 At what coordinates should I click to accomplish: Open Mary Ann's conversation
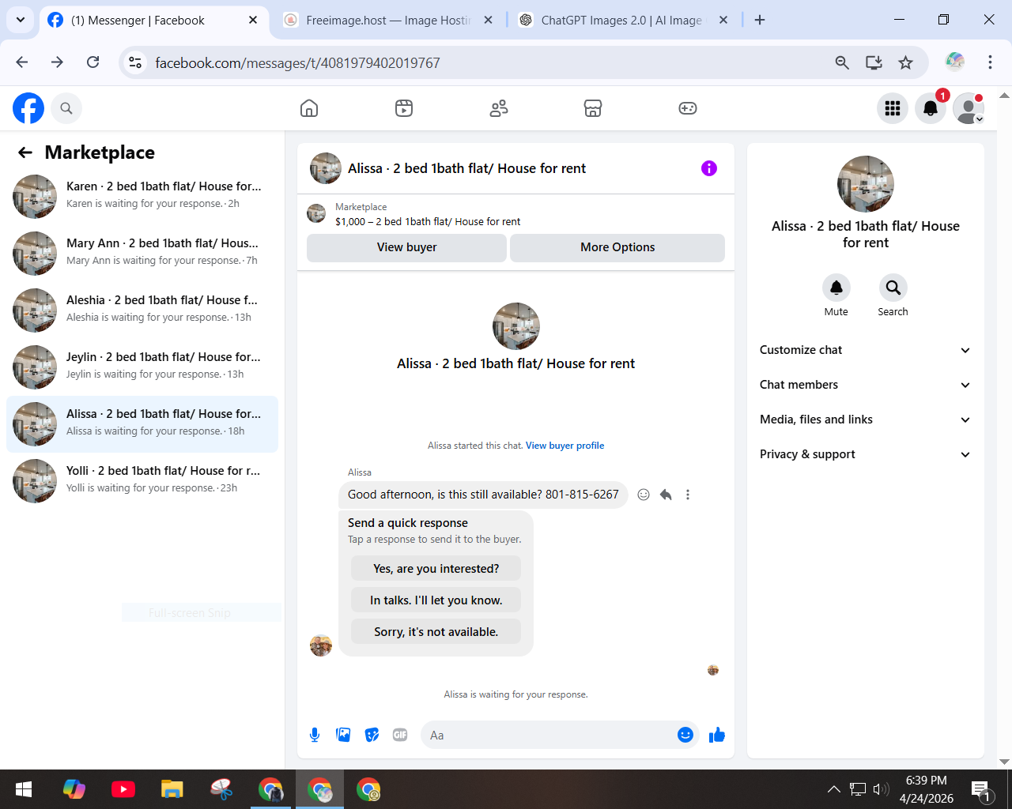142,254
